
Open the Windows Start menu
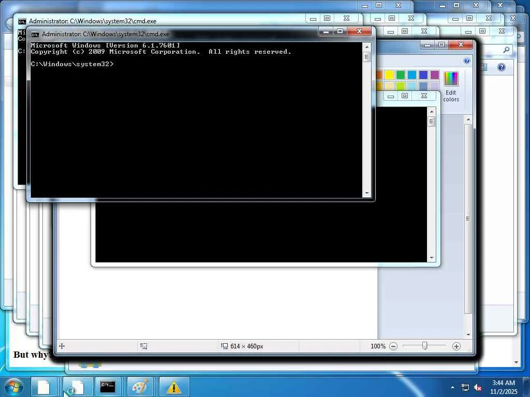tap(13, 387)
